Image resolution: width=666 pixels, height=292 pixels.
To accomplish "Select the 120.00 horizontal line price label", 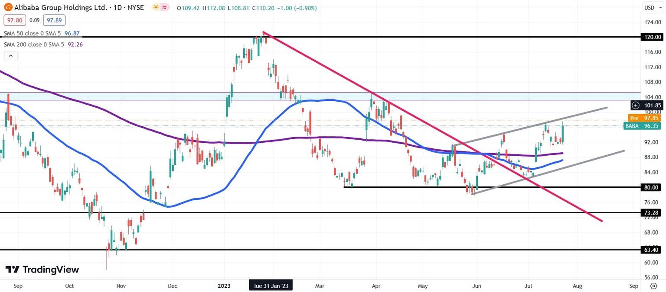I will (652, 37).
